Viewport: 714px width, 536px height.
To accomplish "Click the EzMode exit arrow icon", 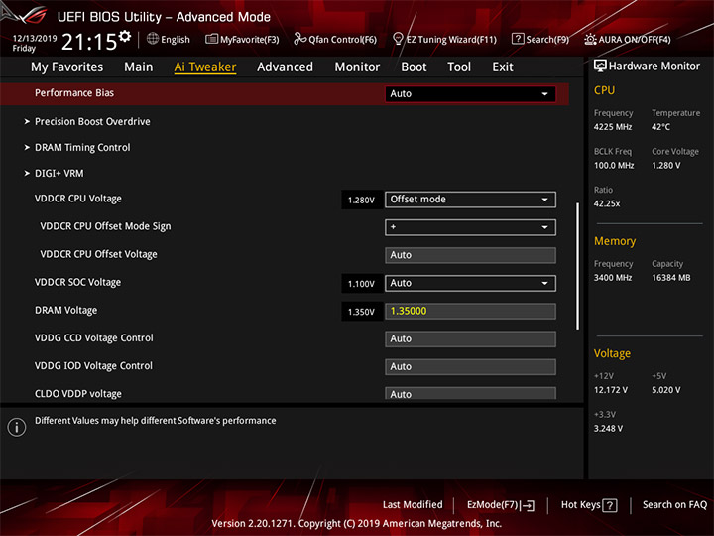I will click(x=528, y=505).
